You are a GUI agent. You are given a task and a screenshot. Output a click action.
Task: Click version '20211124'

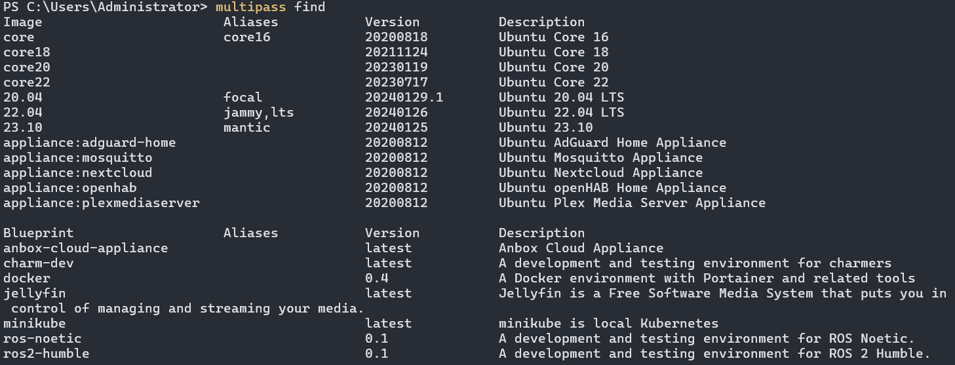click(x=397, y=52)
